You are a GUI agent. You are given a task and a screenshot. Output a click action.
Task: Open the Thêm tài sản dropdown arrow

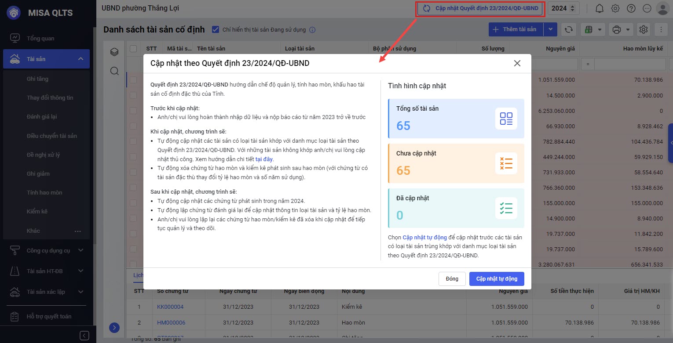[x=550, y=29]
